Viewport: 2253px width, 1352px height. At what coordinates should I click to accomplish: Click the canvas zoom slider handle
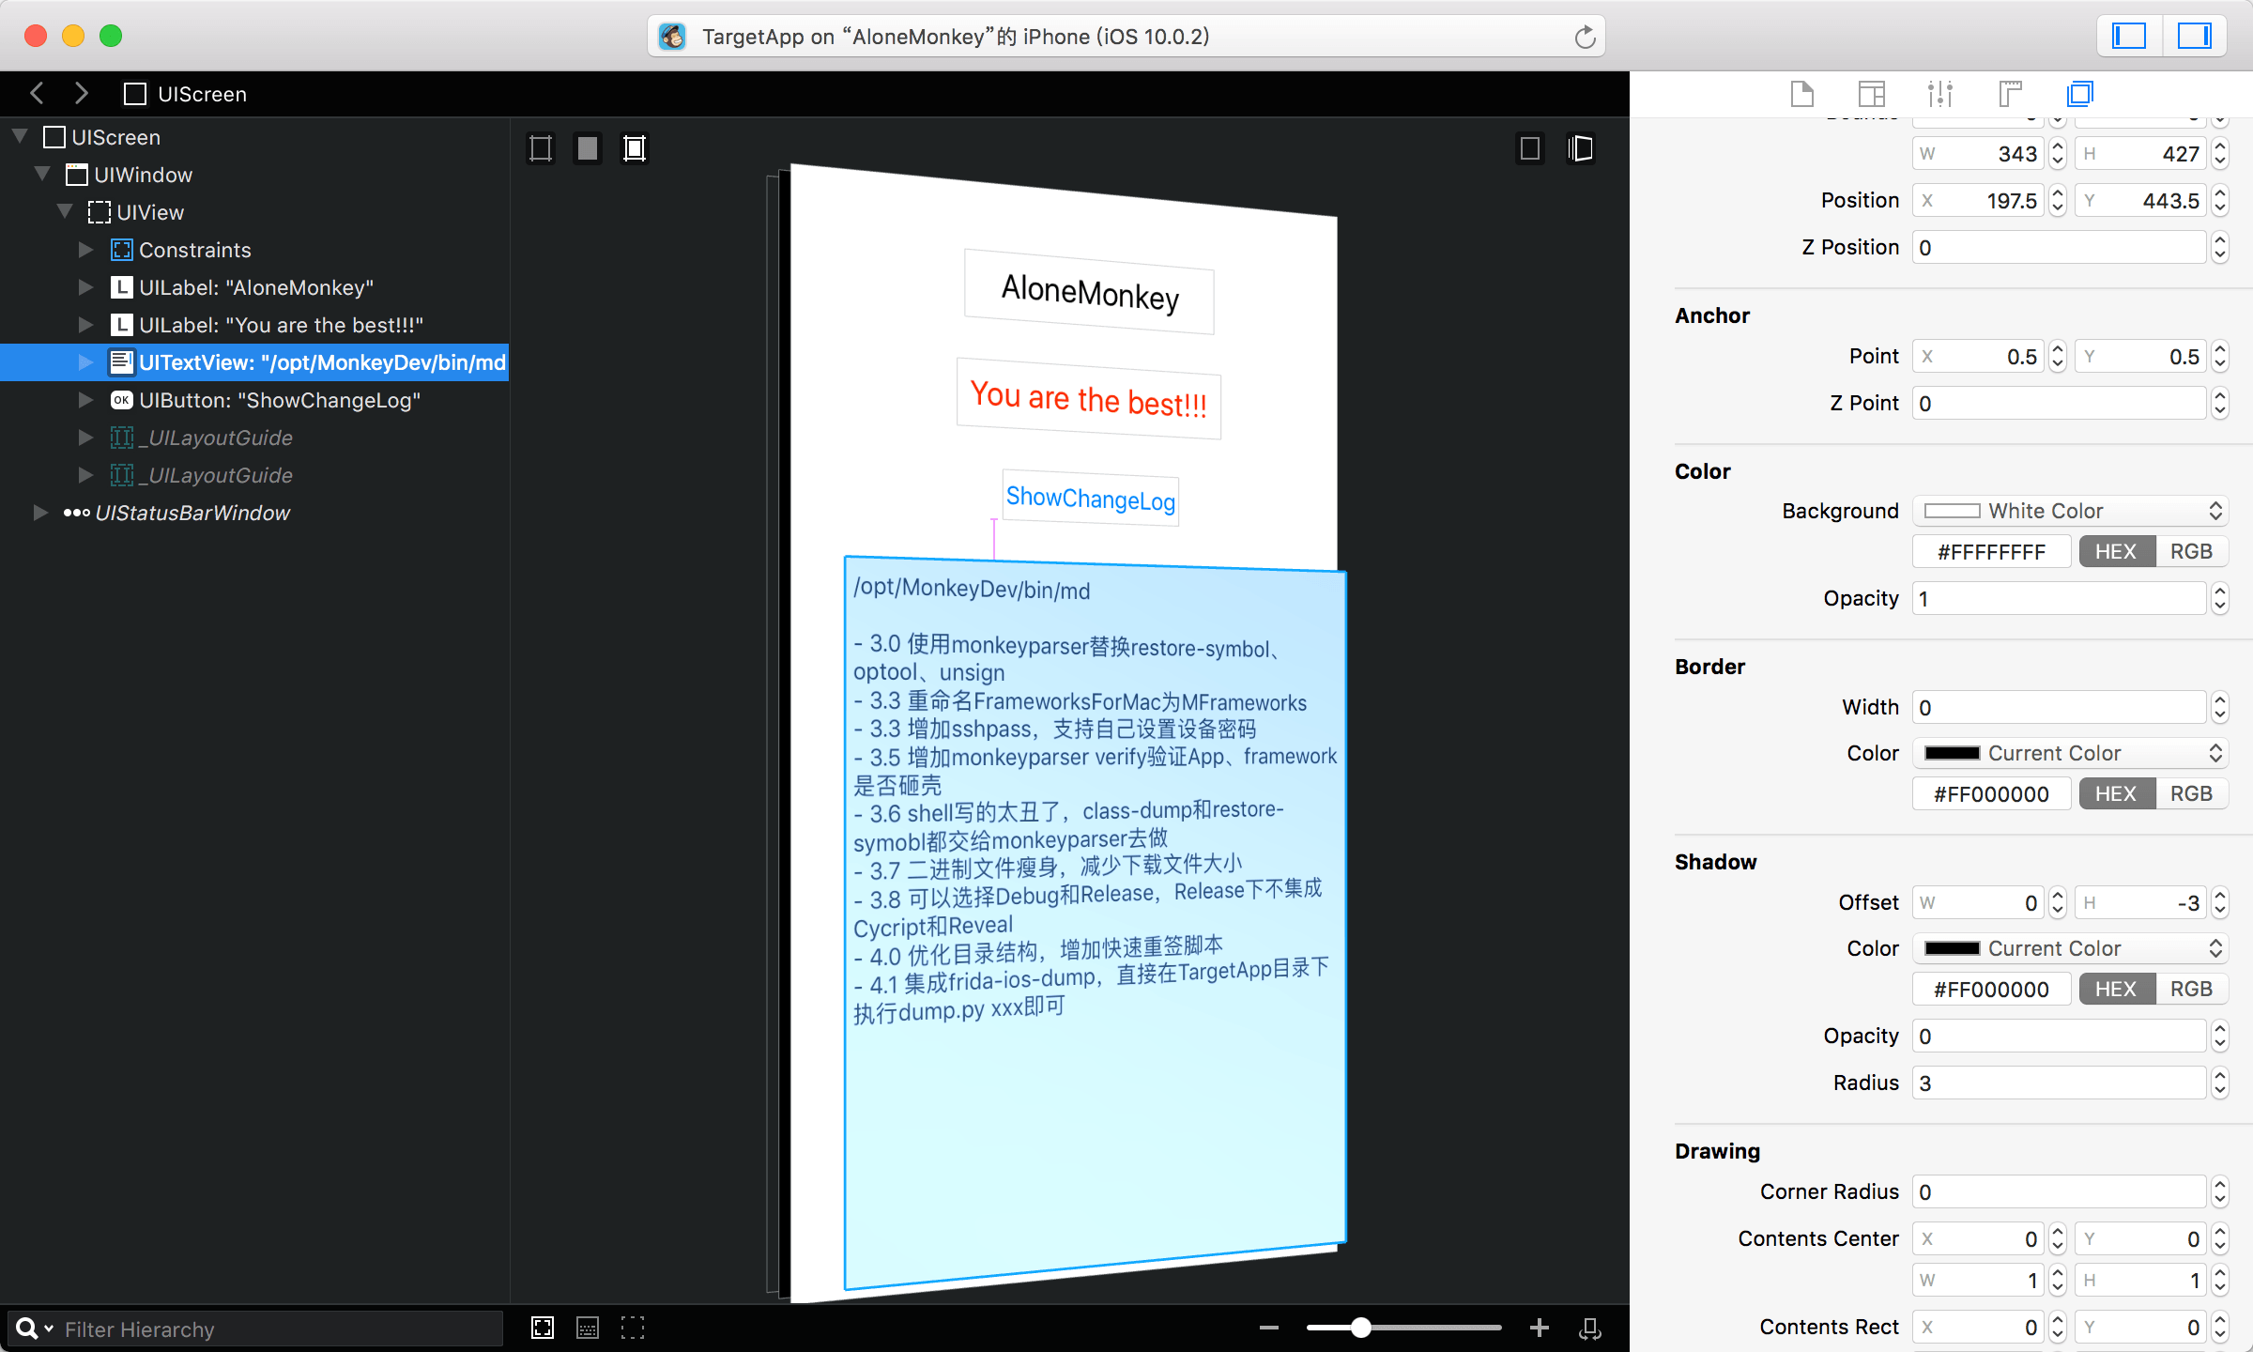1360,1328
